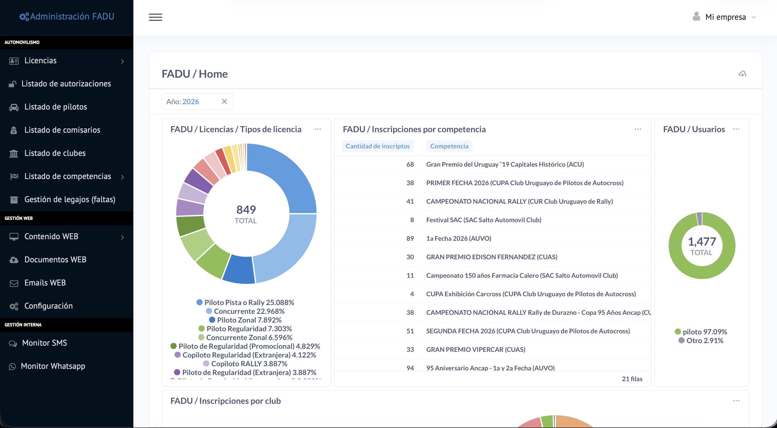Expand the Licencias submenu chevron

[x=123, y=61]
